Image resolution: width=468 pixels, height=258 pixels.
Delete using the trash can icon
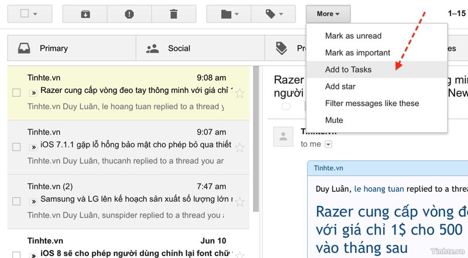click(174, 14)
